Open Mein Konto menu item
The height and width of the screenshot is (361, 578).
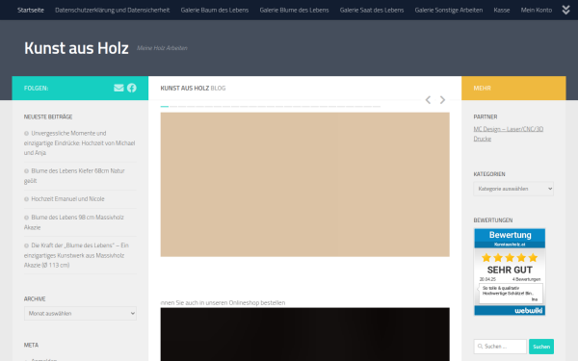click(x=537, y=10)
